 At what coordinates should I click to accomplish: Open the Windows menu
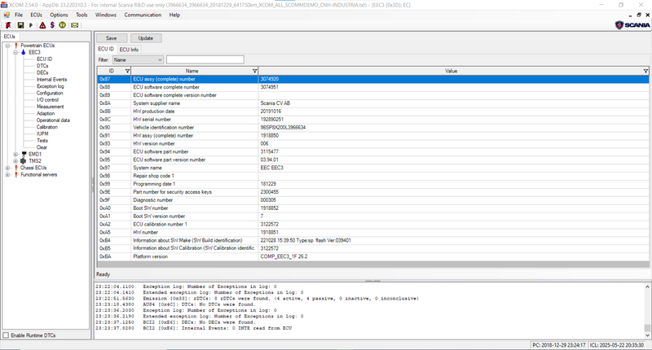(106, 15)
